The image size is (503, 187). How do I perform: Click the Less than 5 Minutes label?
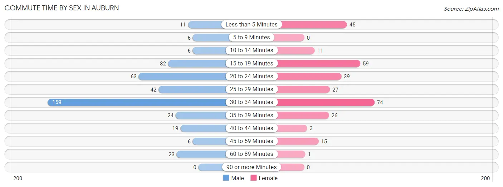click(x=251, y=25)
